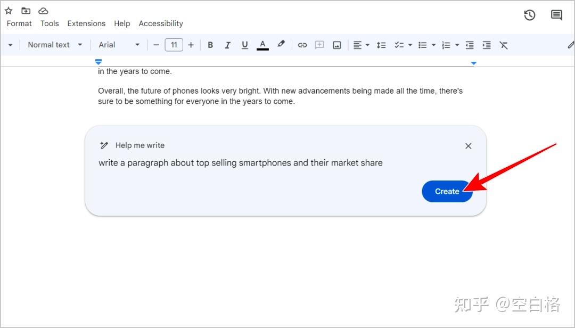This screenshot has height=328, width=575.
Task: Expand the leftmost toolbar dropdown arrow
Action: point(10,45)
